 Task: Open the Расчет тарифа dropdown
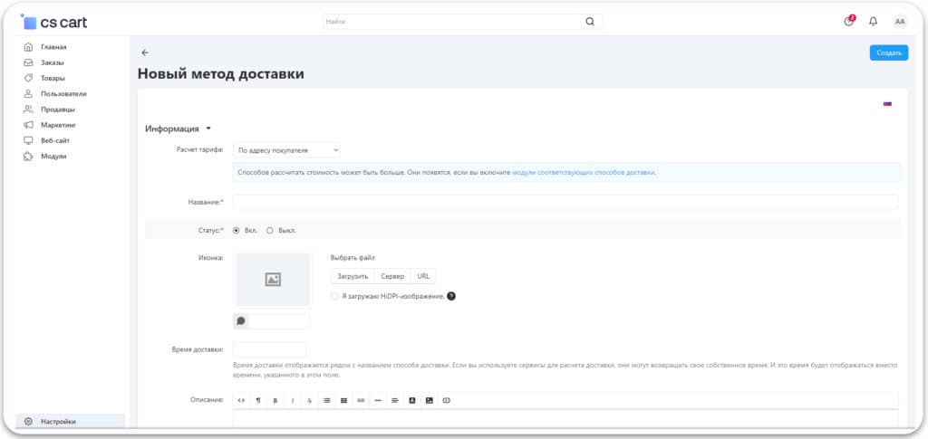(x=286, y=150)
